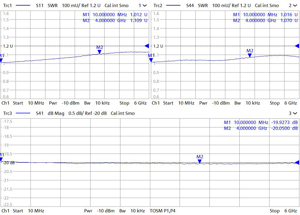The width and height of the screenshot is (300, 215).
Task: Select the Trc1 trace label
Action: tap(8, 6)
